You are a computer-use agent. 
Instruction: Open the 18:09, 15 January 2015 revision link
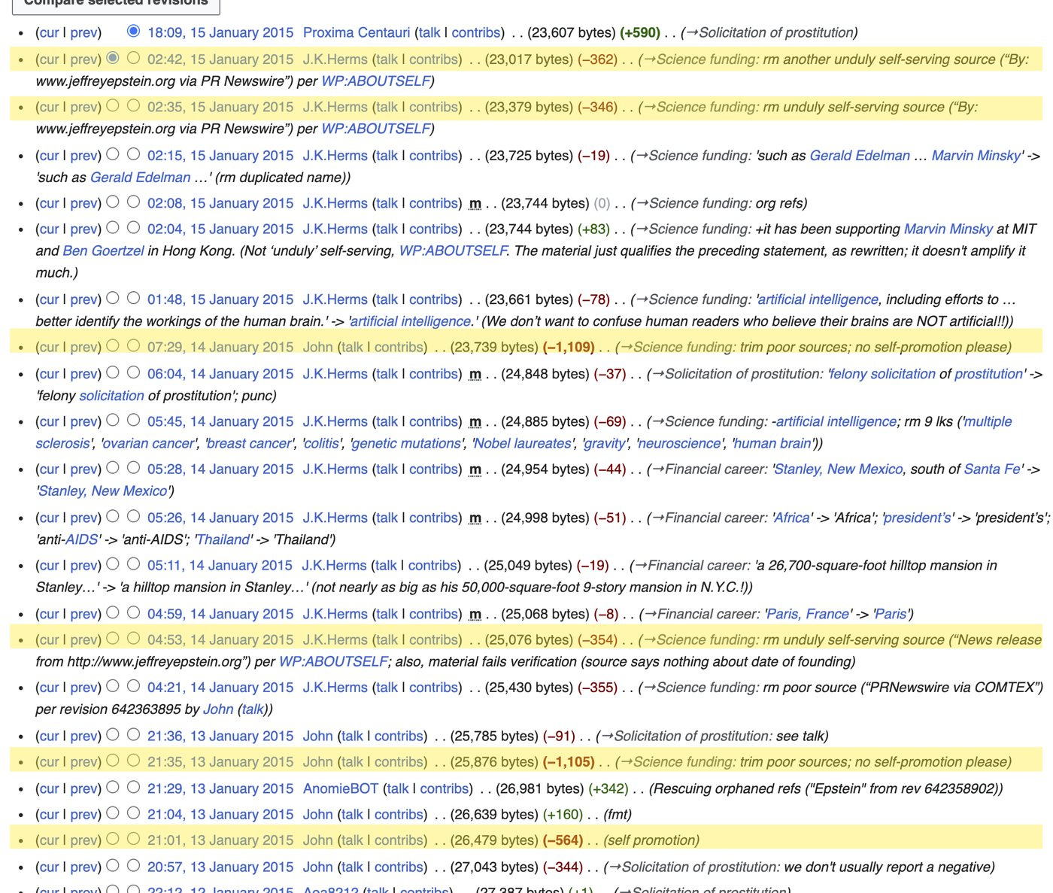(x=220, y=32)
